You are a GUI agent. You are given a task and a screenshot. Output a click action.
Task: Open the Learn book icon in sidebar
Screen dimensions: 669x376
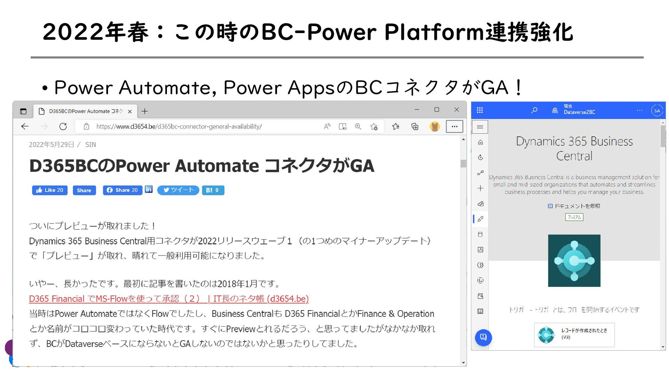(480, 311)
